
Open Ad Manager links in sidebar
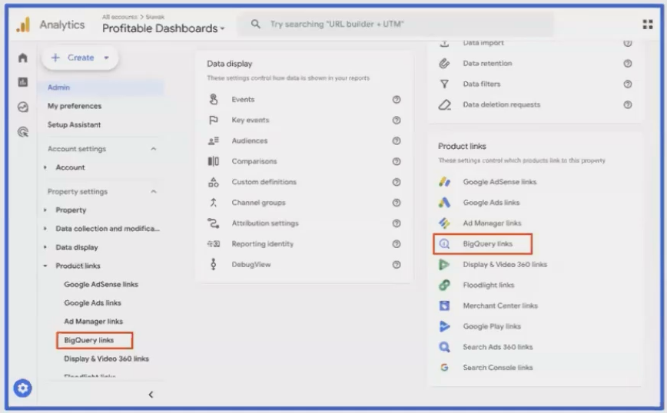click(93, 322)
